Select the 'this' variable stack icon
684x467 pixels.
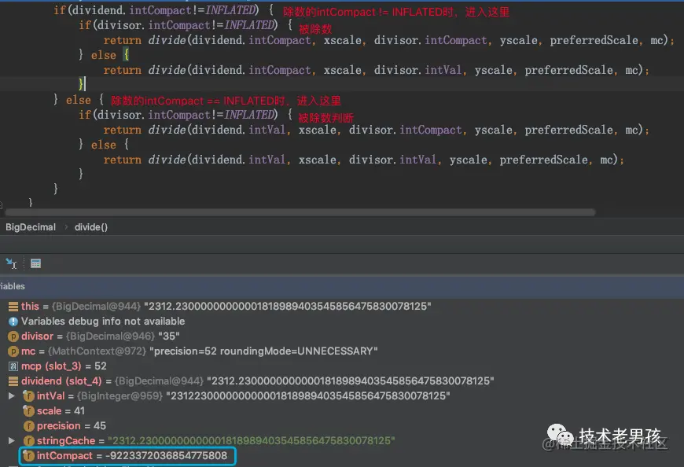click(13, 307)
